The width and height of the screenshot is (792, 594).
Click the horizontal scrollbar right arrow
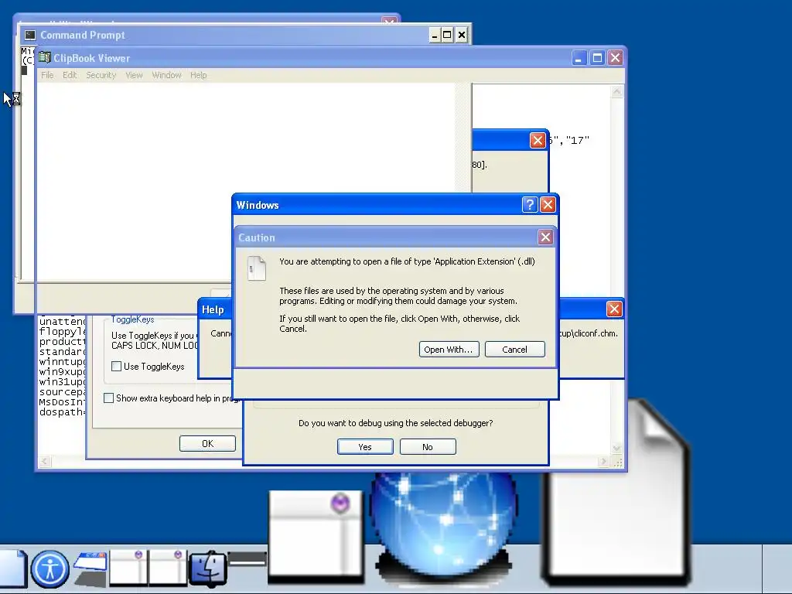point(603,462)
